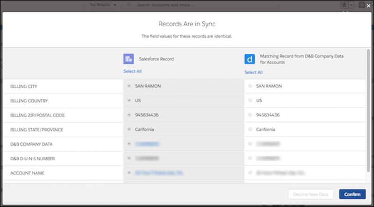Image resolution: width=374 pixels, height=207 pixels.
Task: Click D&B zip value 945834436
Action: coord(267,115)
